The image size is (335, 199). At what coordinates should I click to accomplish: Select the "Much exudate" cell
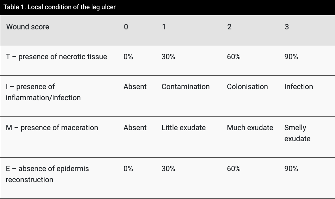point(250,127)
